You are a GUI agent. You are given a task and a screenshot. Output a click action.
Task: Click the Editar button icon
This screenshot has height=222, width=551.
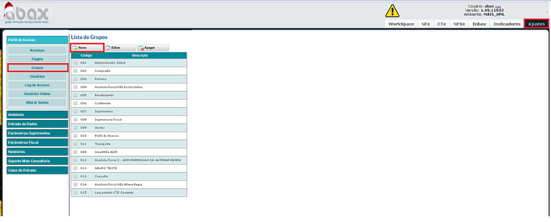(108, 48)
